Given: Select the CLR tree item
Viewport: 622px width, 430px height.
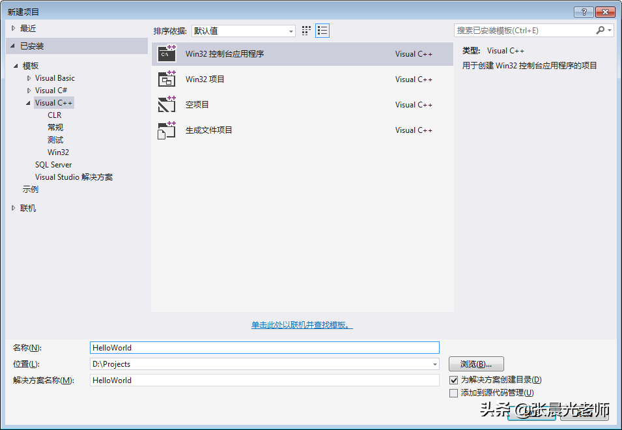Looking at the screenshot, I should tap(54, 115).
